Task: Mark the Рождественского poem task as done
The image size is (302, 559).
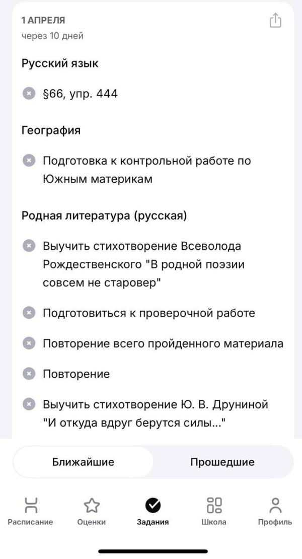Action: pyautogui.click(x=29, y=246)
